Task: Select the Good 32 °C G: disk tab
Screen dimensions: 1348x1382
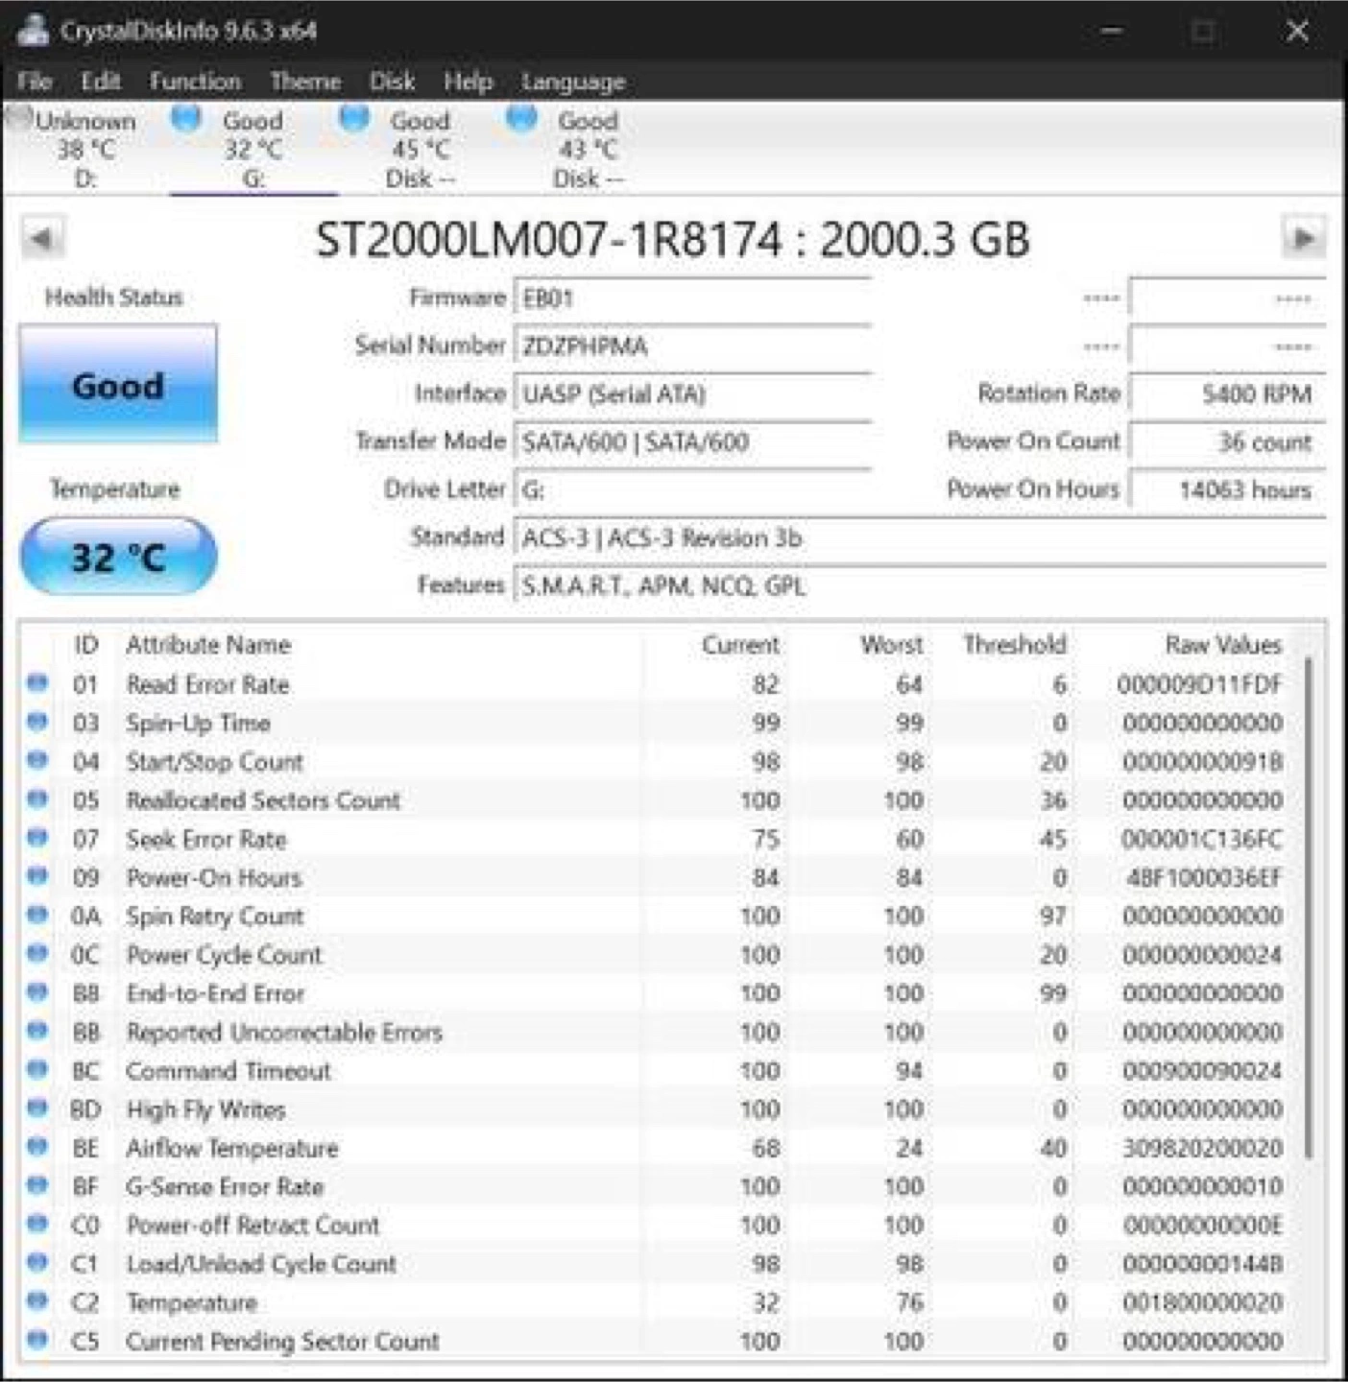Action: [253, 149]
